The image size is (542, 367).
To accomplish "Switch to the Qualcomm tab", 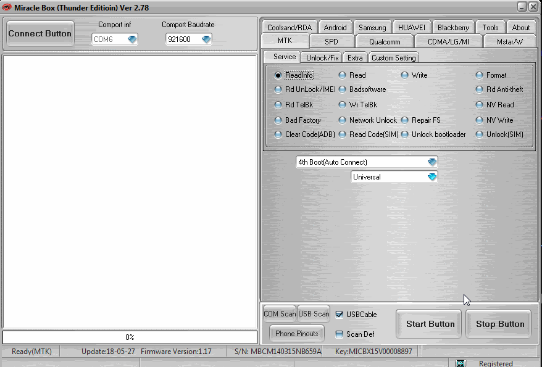I will point(385,42).
